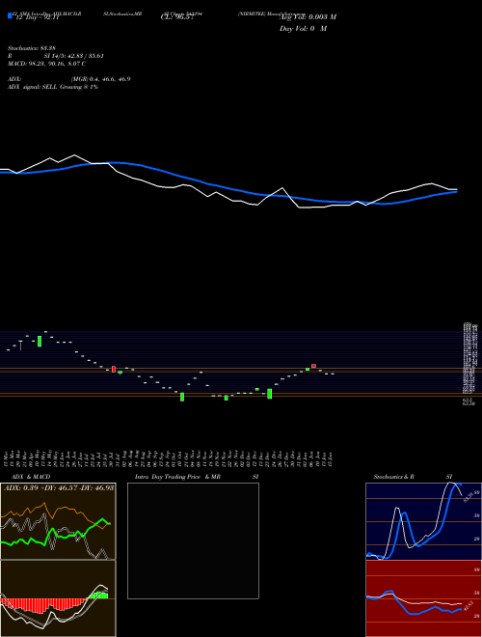Click the red RSI chart panel

point(423,598)
